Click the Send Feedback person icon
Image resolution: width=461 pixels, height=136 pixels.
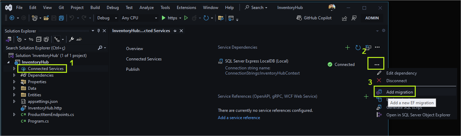pos(354,18)
